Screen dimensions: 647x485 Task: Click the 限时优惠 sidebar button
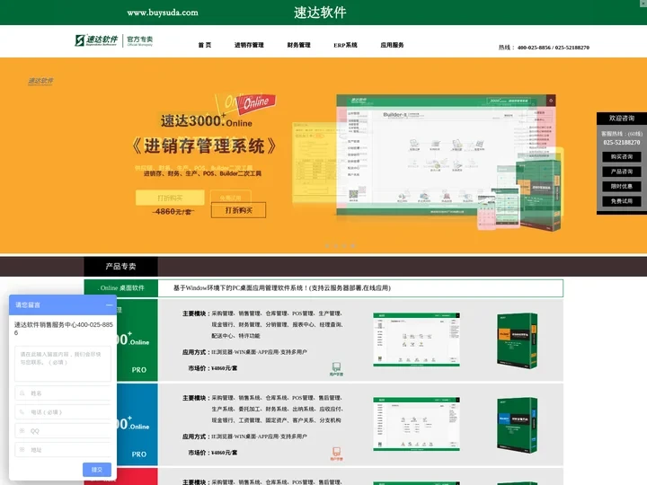(622, 187)
